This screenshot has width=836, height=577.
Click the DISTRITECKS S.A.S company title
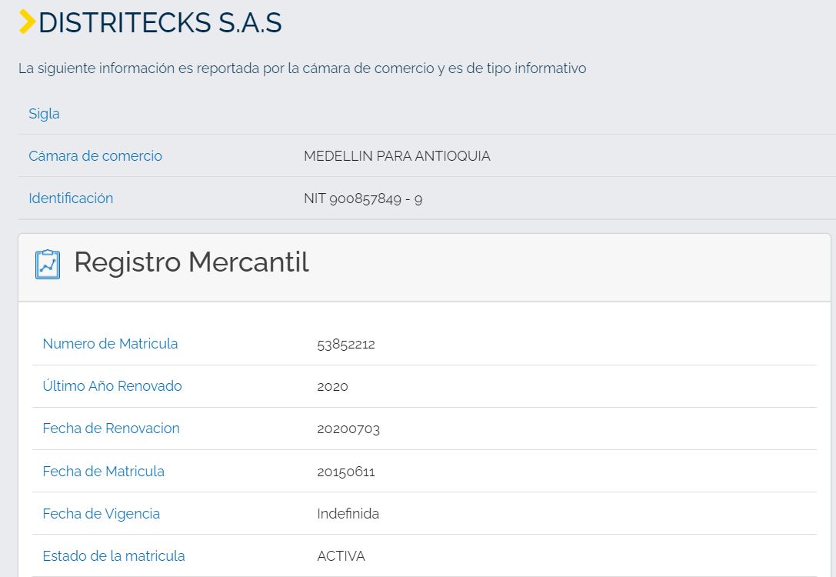(x=160, y=23)
